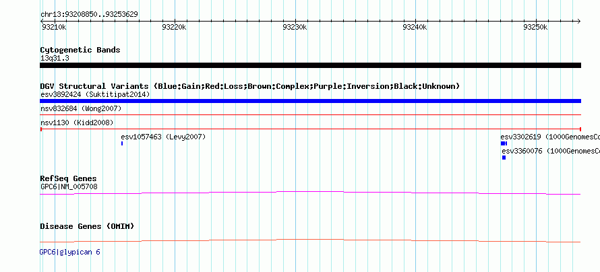The height and width of the screenshot is (272, 600).
Task: Select the 93230k ruler tick label
Action: point(295,27)
